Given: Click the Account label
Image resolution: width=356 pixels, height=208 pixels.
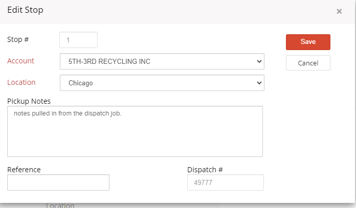Looking at the screenshot, I should 20,61.
